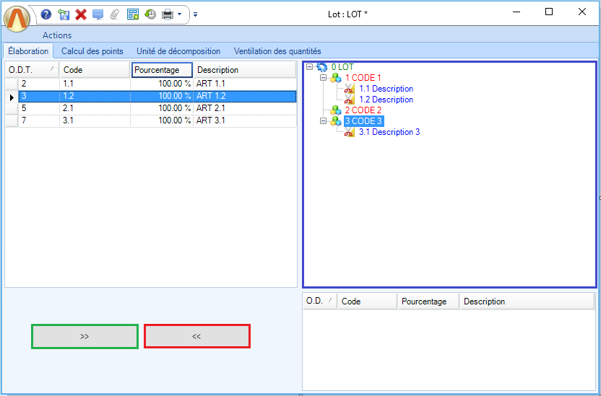The height and width of the screenshot is (396, 601).
Task: Click the red X delete icon
Action: tap(81, 14)
